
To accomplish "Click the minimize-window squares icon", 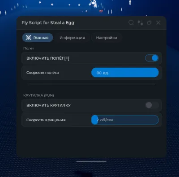I will coord(149,23).
